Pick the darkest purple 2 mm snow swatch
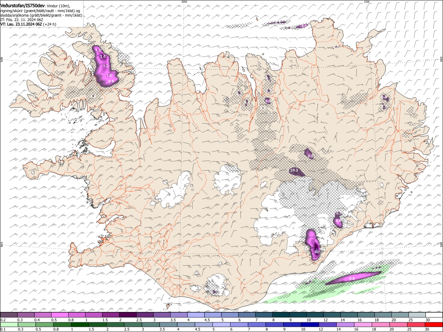 coord(128,315)
